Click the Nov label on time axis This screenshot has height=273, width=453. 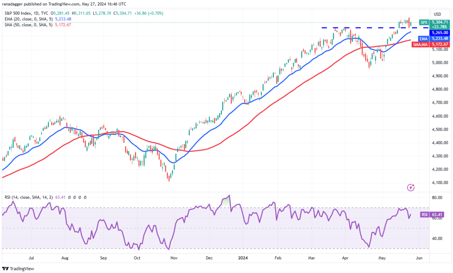point(173,258)
